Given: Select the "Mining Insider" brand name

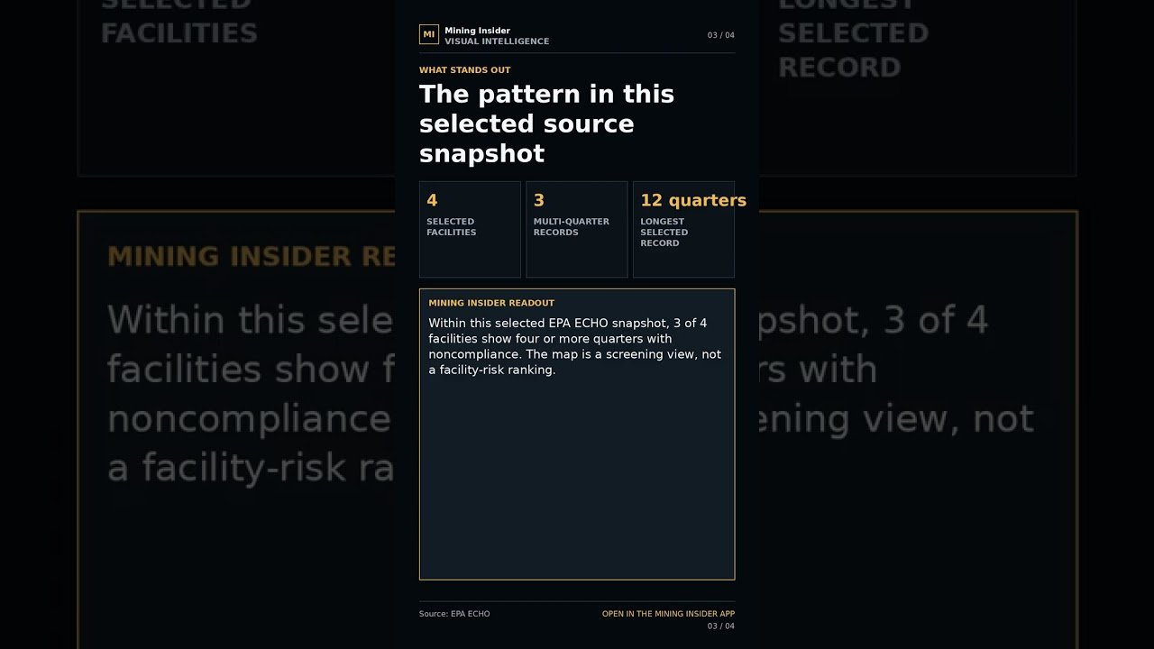Looking at the screenshot, I should point(477,31).
